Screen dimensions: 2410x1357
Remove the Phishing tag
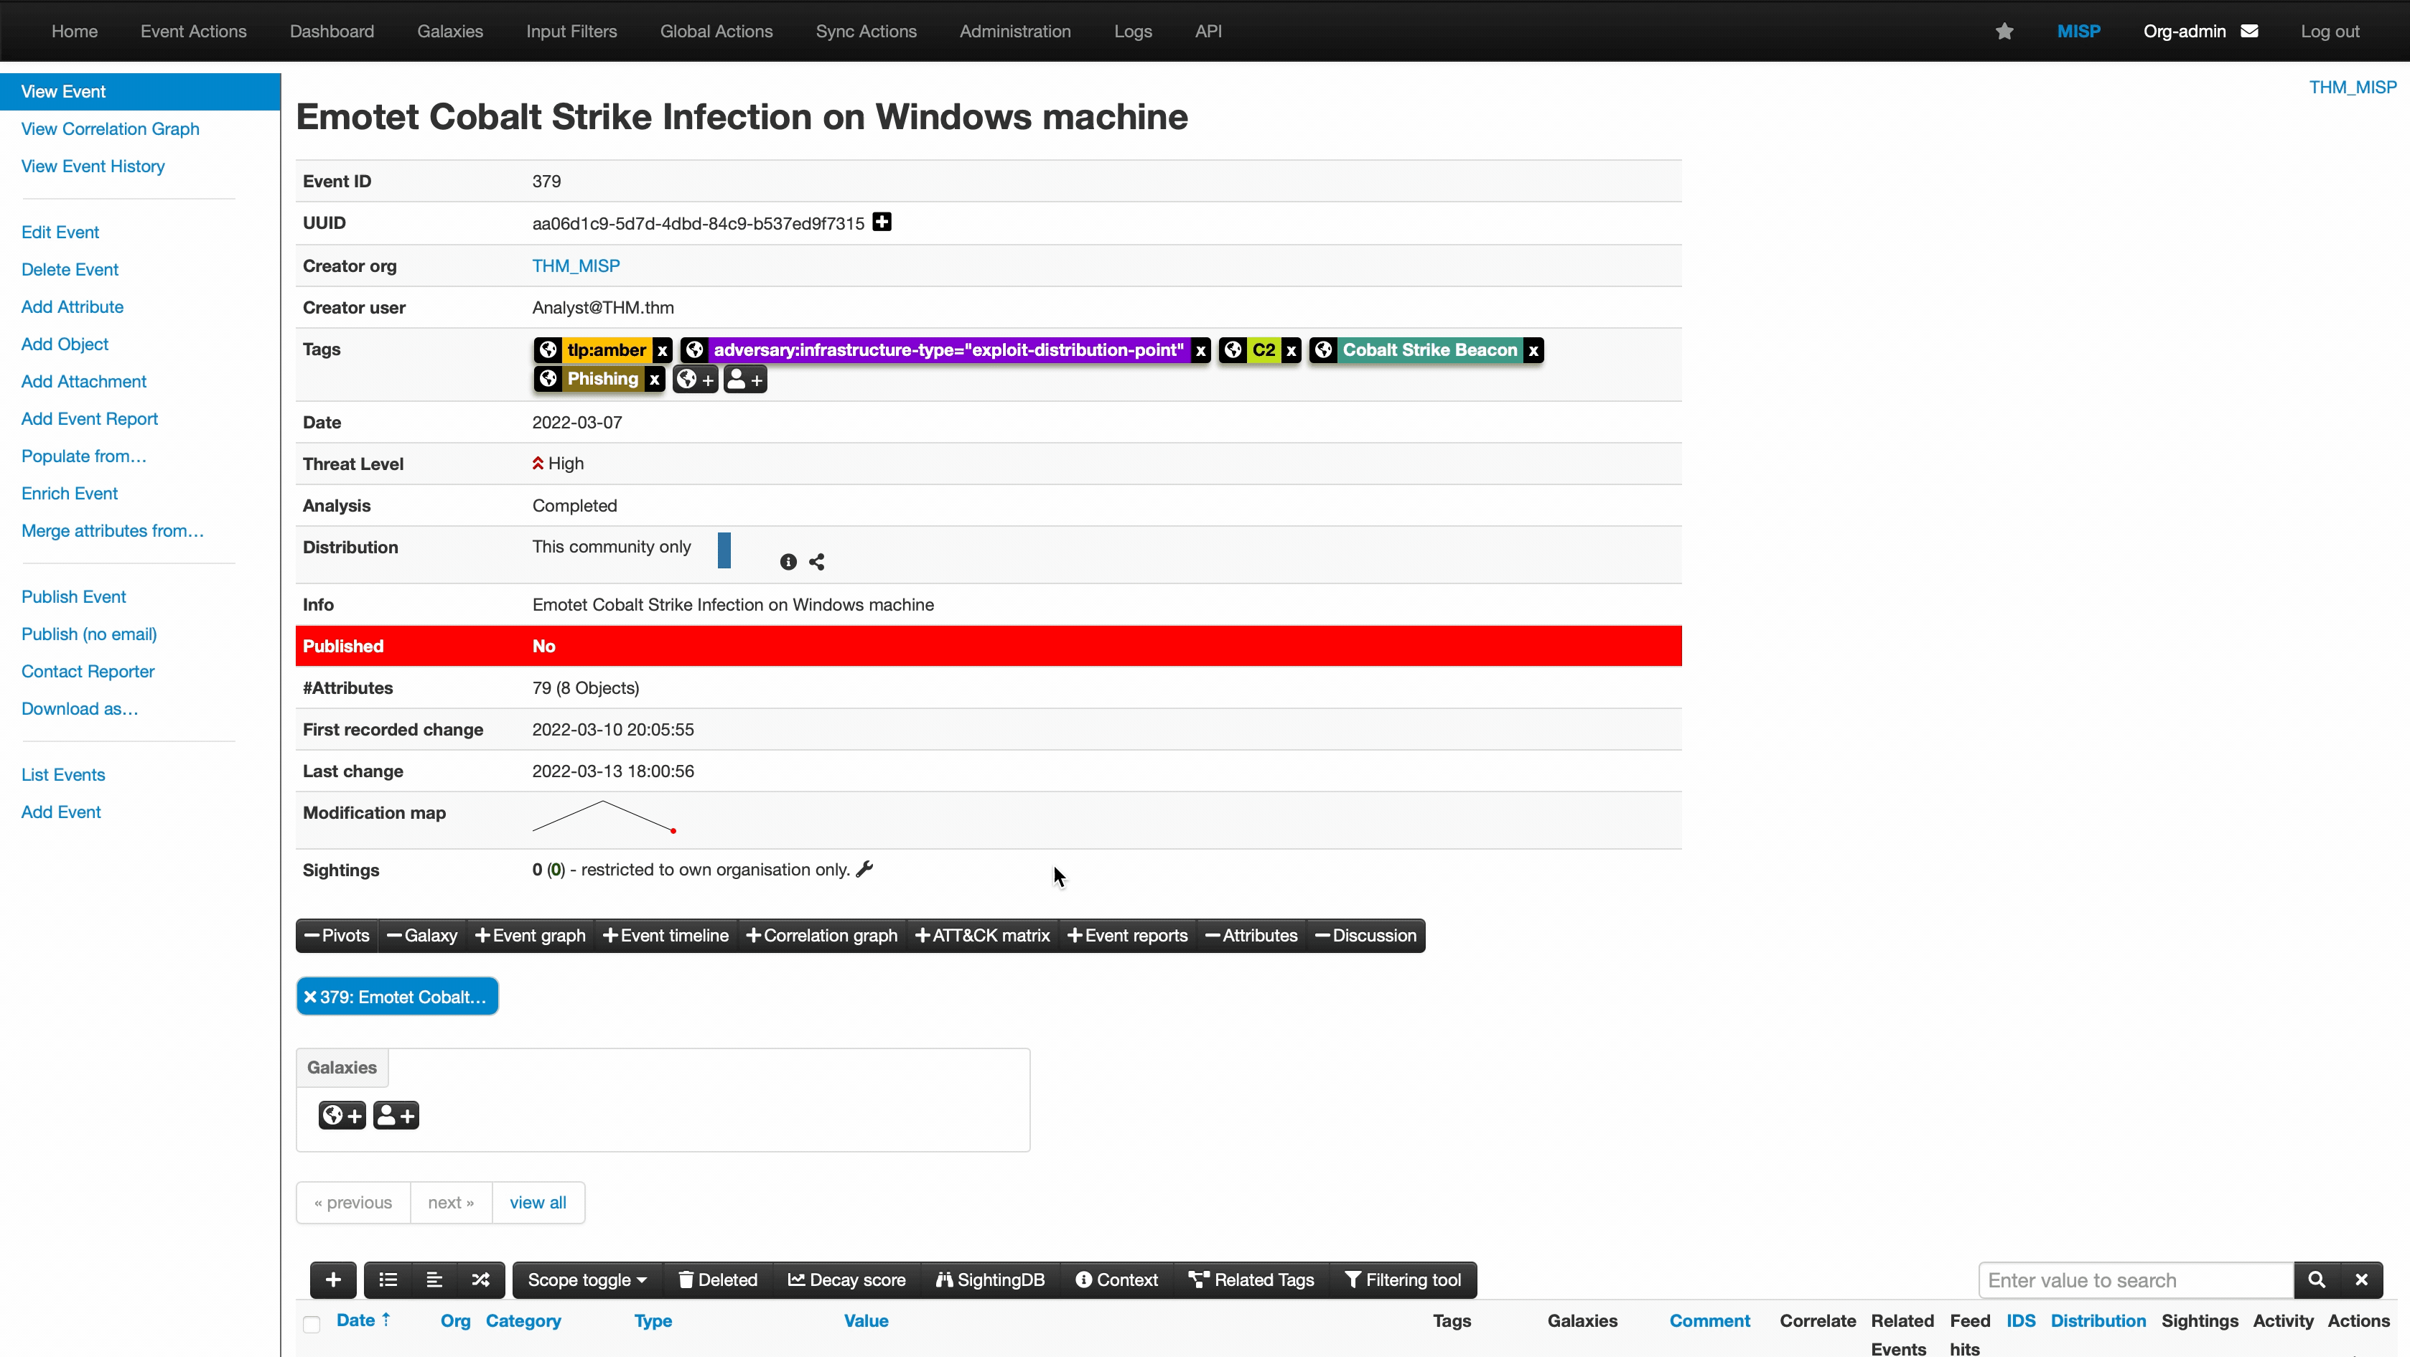point(655,380)
